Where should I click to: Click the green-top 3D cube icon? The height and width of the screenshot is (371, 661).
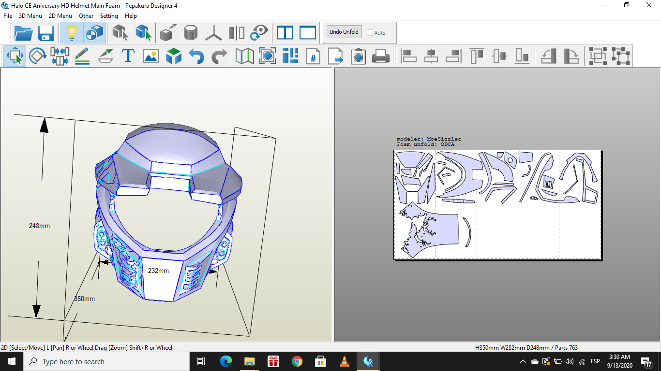point(174,56)
